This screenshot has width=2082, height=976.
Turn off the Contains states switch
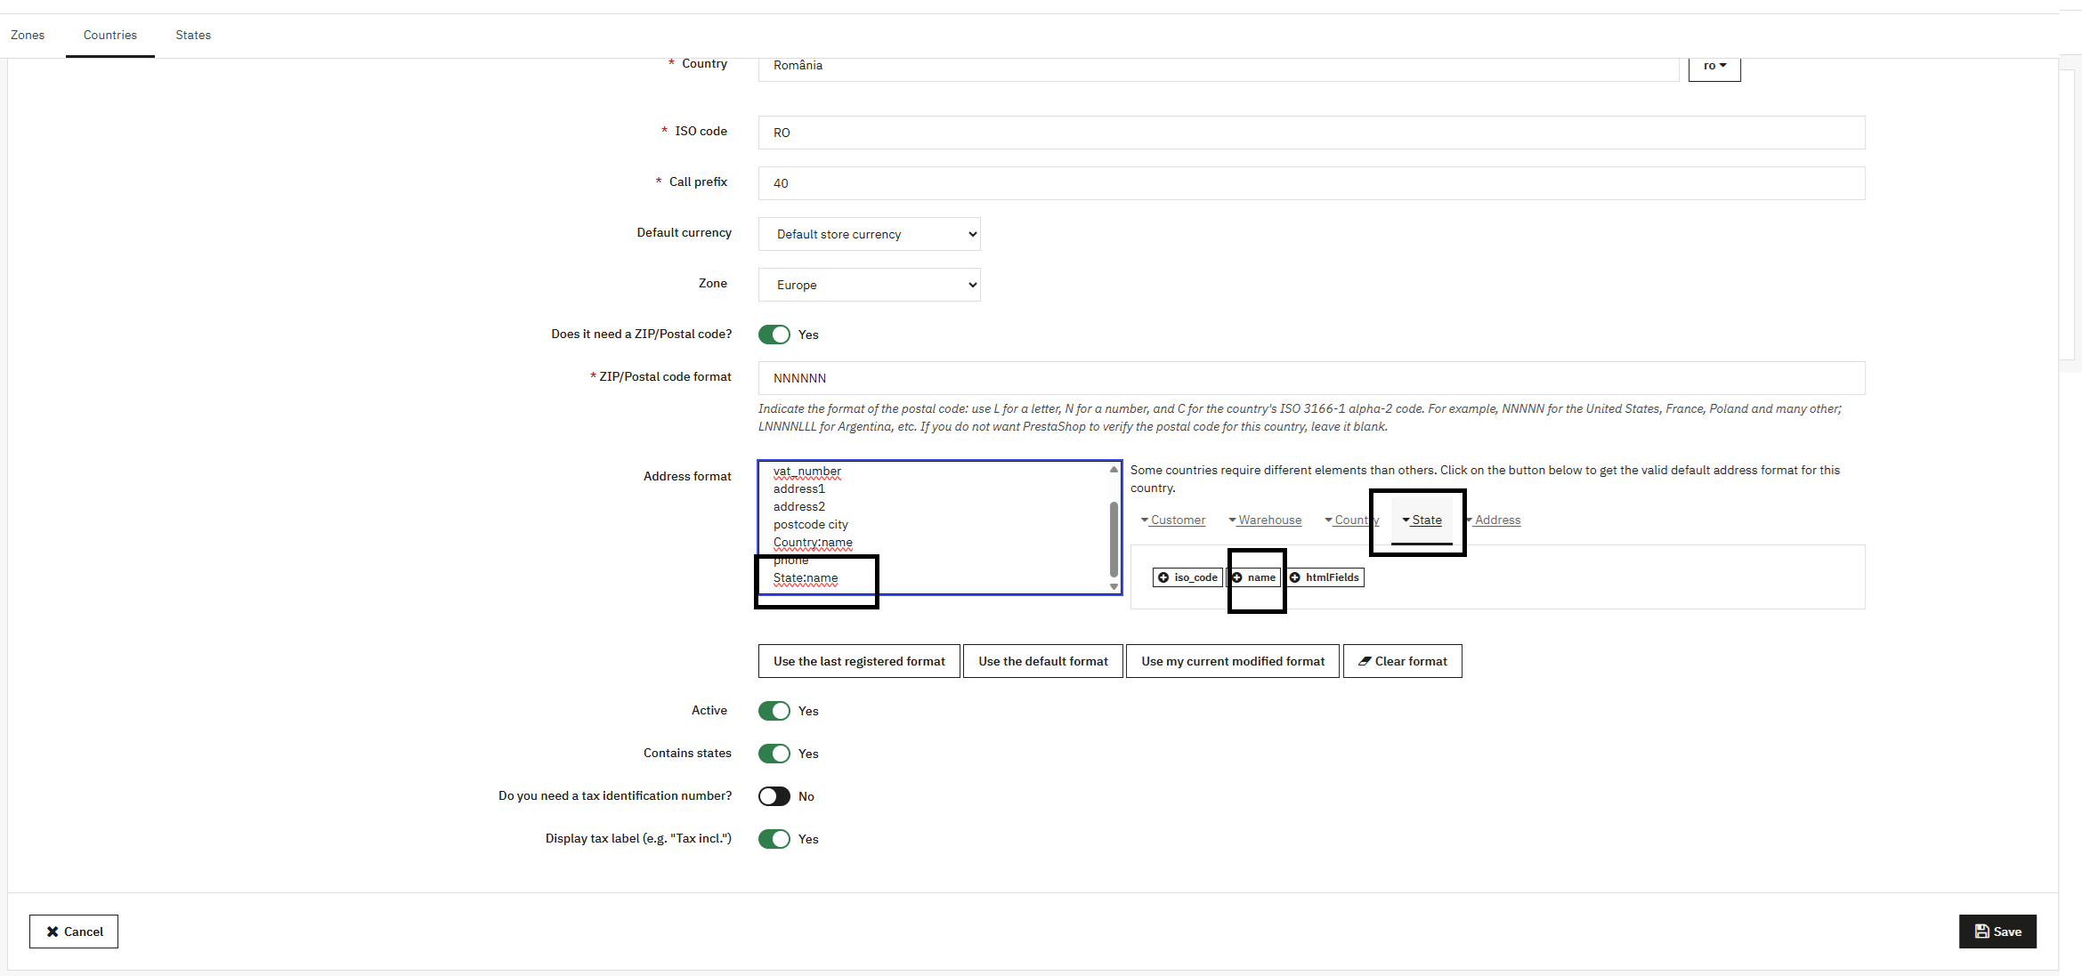click(774, 754)
